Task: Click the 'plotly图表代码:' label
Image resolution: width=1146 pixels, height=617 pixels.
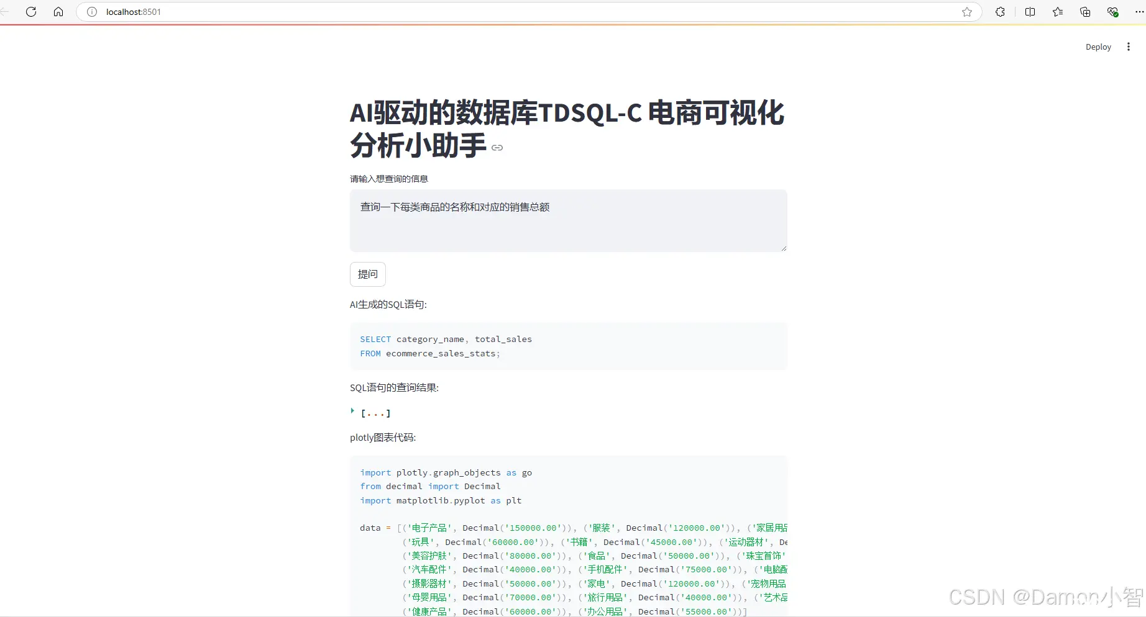Action: coord(383,438)
